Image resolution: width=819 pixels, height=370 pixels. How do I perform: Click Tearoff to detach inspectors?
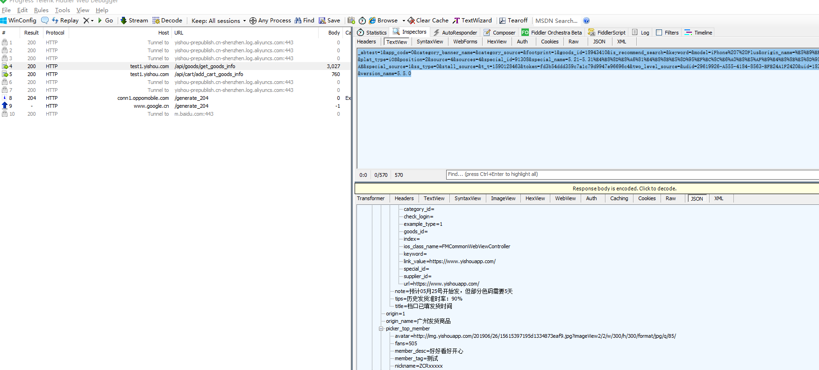pyautogui.click(x=513, y=21)
